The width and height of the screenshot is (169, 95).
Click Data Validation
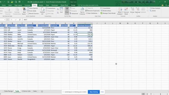click(x=92, y=13)
